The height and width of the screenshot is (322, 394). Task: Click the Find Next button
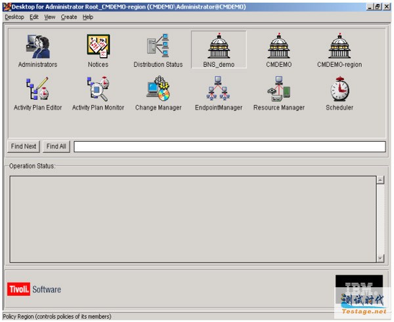point(24,146)
